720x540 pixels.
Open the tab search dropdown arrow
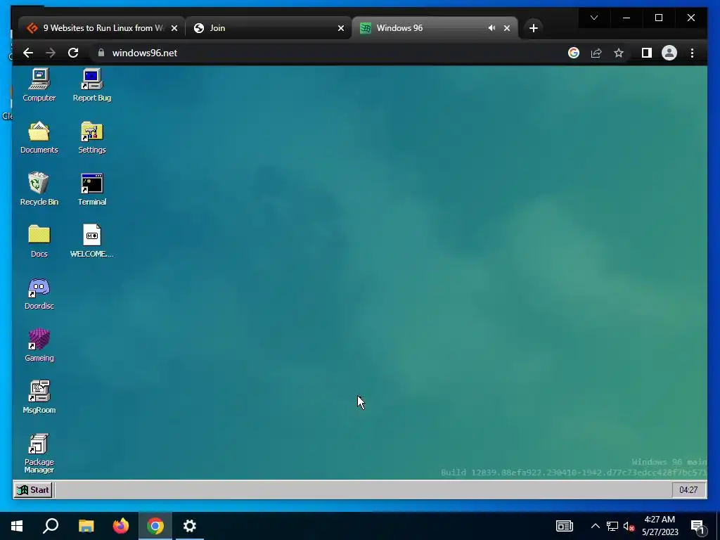[x=594, y=18]
